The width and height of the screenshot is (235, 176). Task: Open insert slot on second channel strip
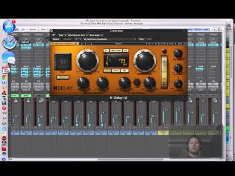click(x=26, y=44)
